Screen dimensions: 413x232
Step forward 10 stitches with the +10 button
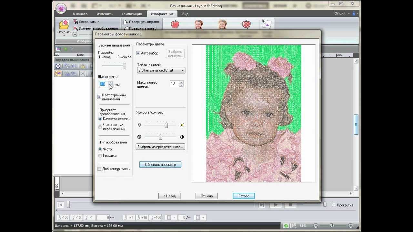[x=142, y=217]
